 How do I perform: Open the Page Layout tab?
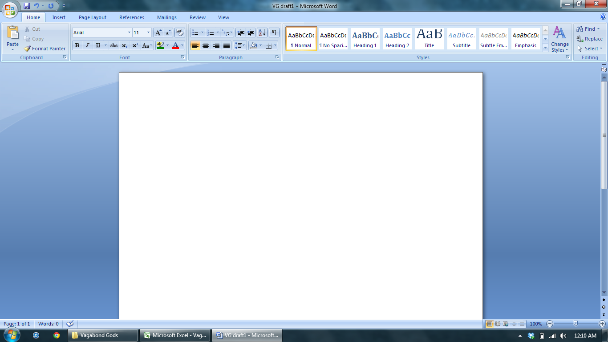[93, 17]
